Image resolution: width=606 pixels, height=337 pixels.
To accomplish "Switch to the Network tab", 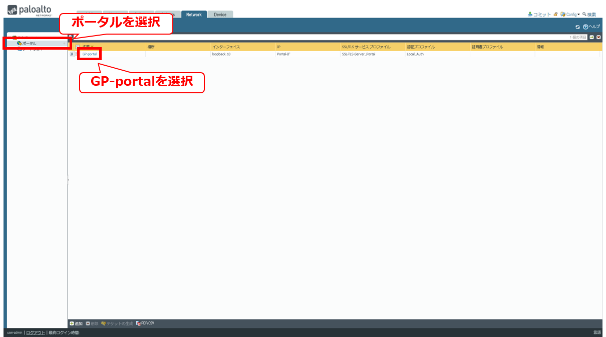I will click(194, 15).
